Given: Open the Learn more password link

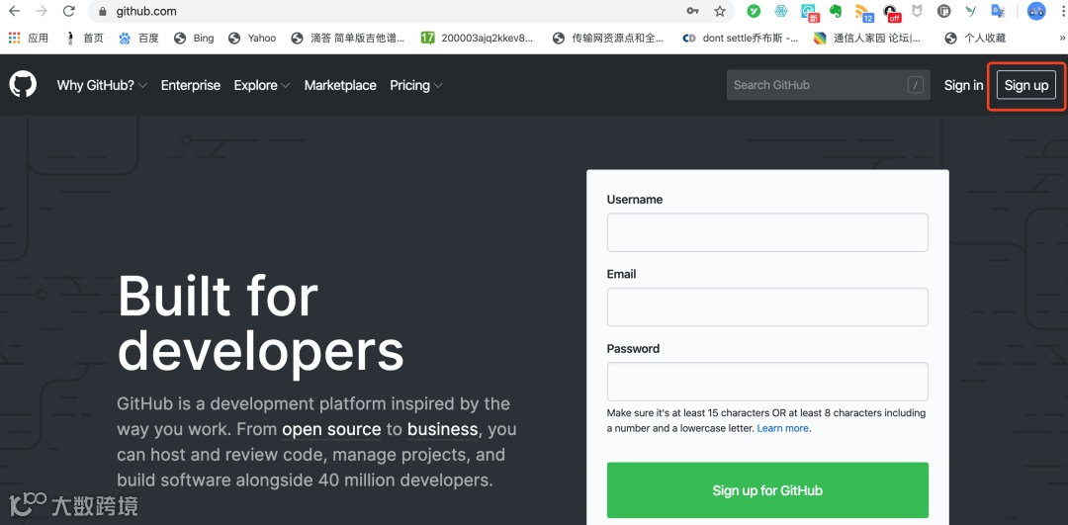Looking at the screenshot, I should pyautogui.click(x=782, y=428).
